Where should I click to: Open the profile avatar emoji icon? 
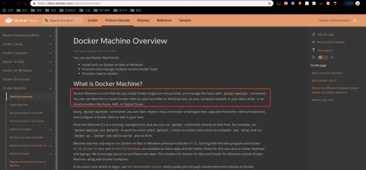pos(358,4)
